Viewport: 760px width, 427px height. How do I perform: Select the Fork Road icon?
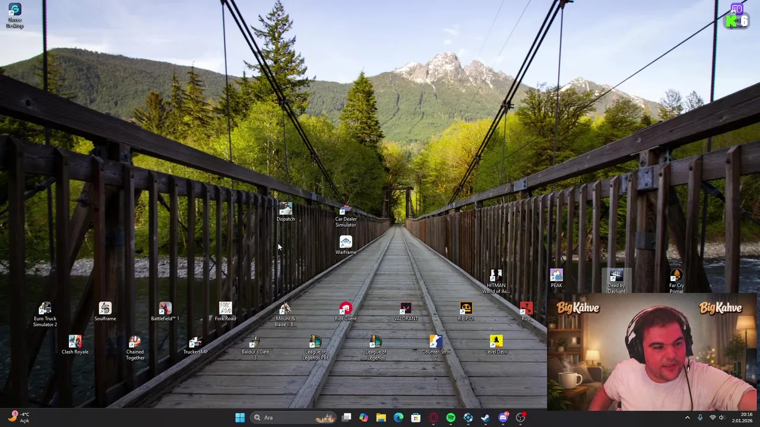225,312
